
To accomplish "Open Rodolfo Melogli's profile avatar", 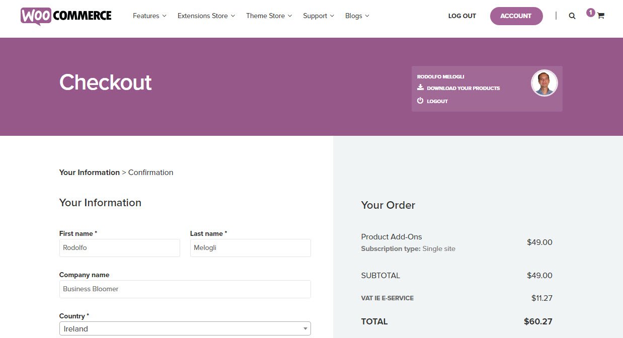I will [x=544, y=83].
